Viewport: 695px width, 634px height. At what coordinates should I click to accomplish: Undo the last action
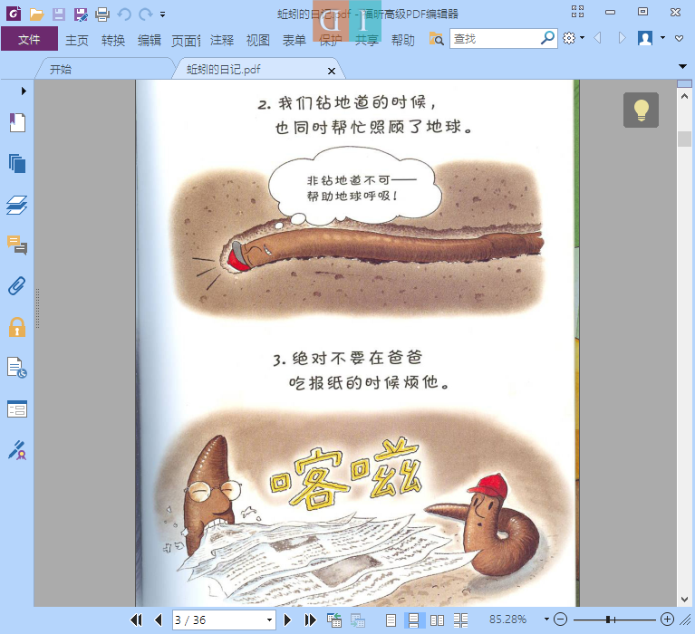click(x=124, y=14)
